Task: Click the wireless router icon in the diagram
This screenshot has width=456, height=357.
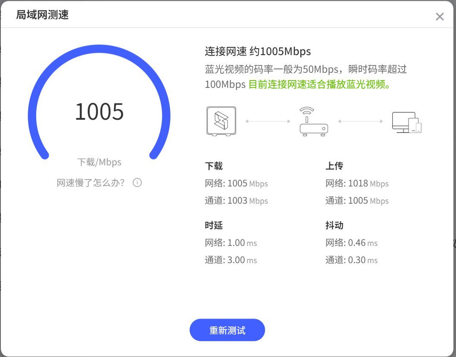Action: point(313,129)
